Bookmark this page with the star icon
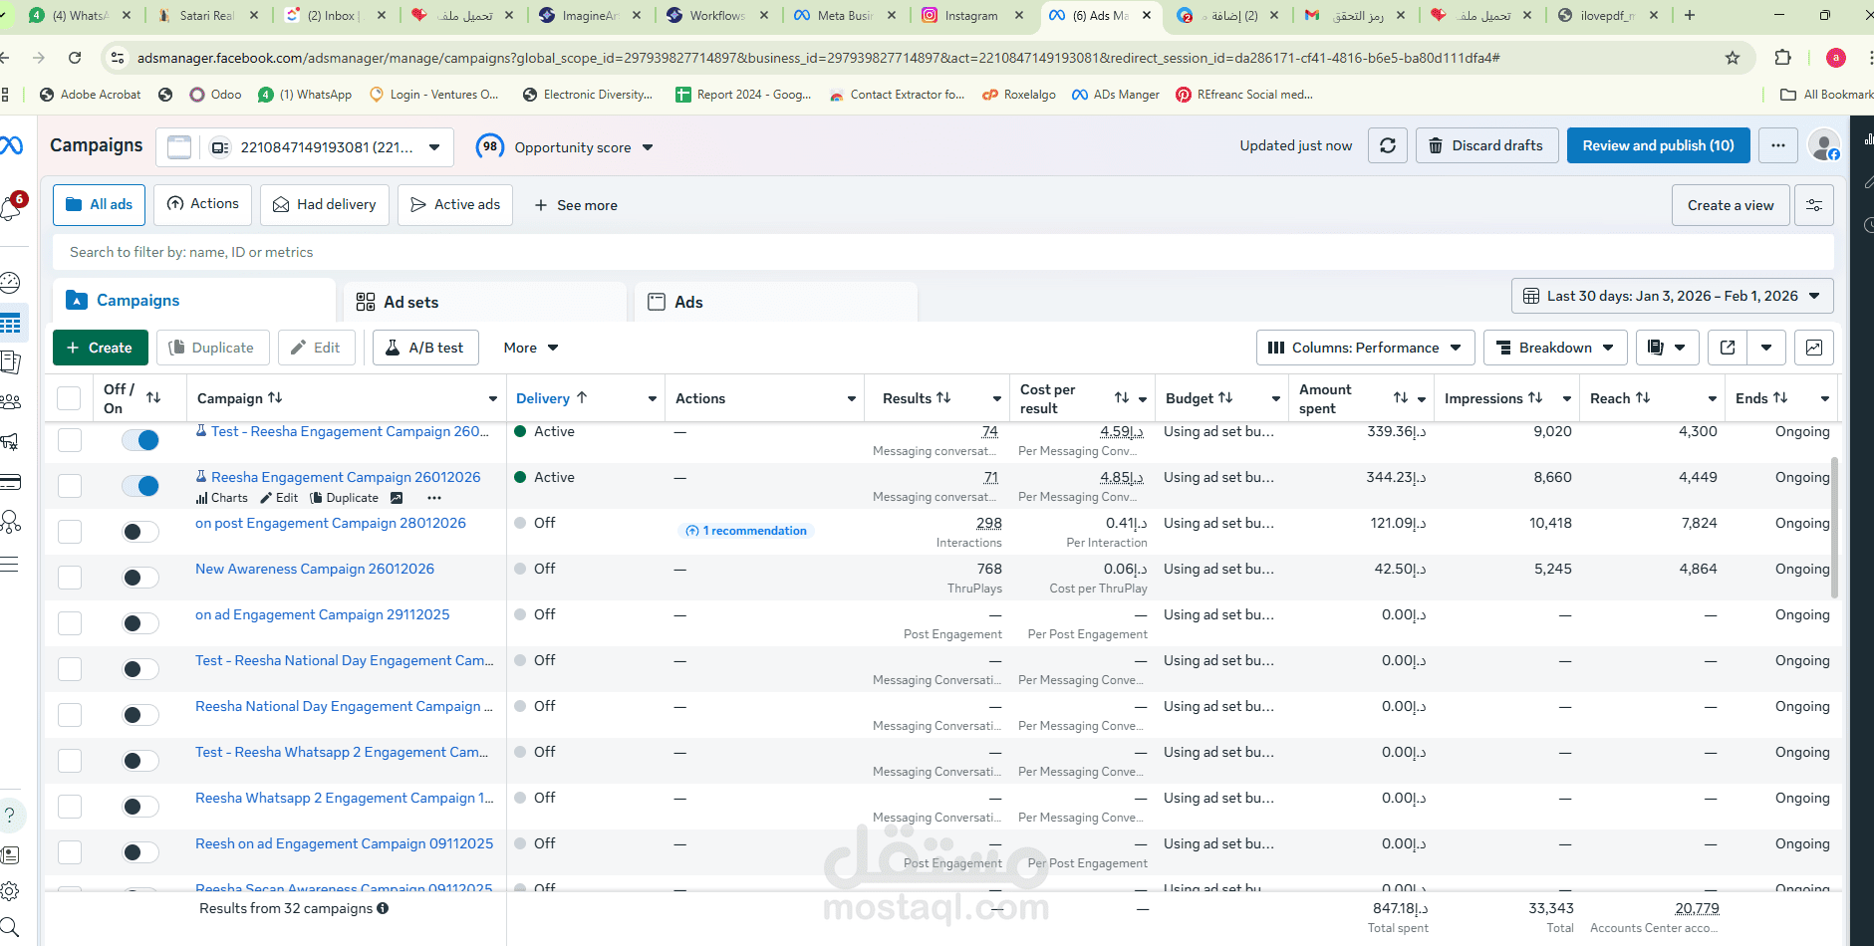This screenshot has width=1874, height=946. coord(1733,58)
